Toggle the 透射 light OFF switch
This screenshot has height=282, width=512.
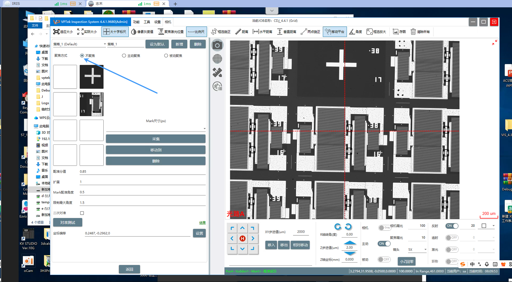point(452,238)
